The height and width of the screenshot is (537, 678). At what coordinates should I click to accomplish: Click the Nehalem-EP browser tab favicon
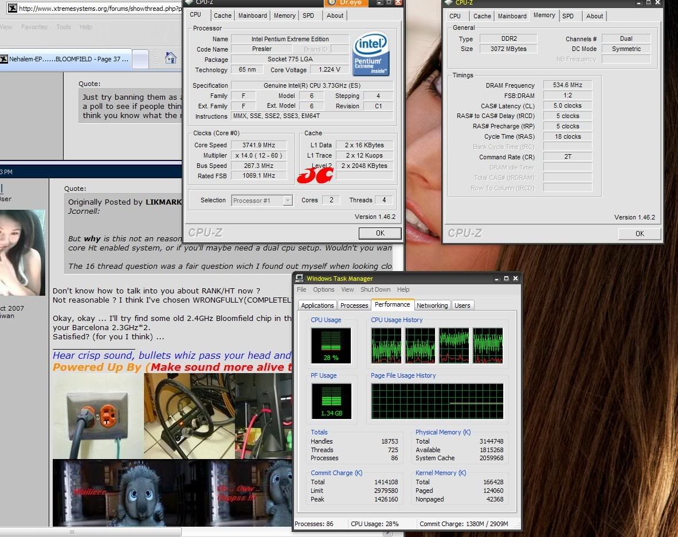tap(4, 59)
